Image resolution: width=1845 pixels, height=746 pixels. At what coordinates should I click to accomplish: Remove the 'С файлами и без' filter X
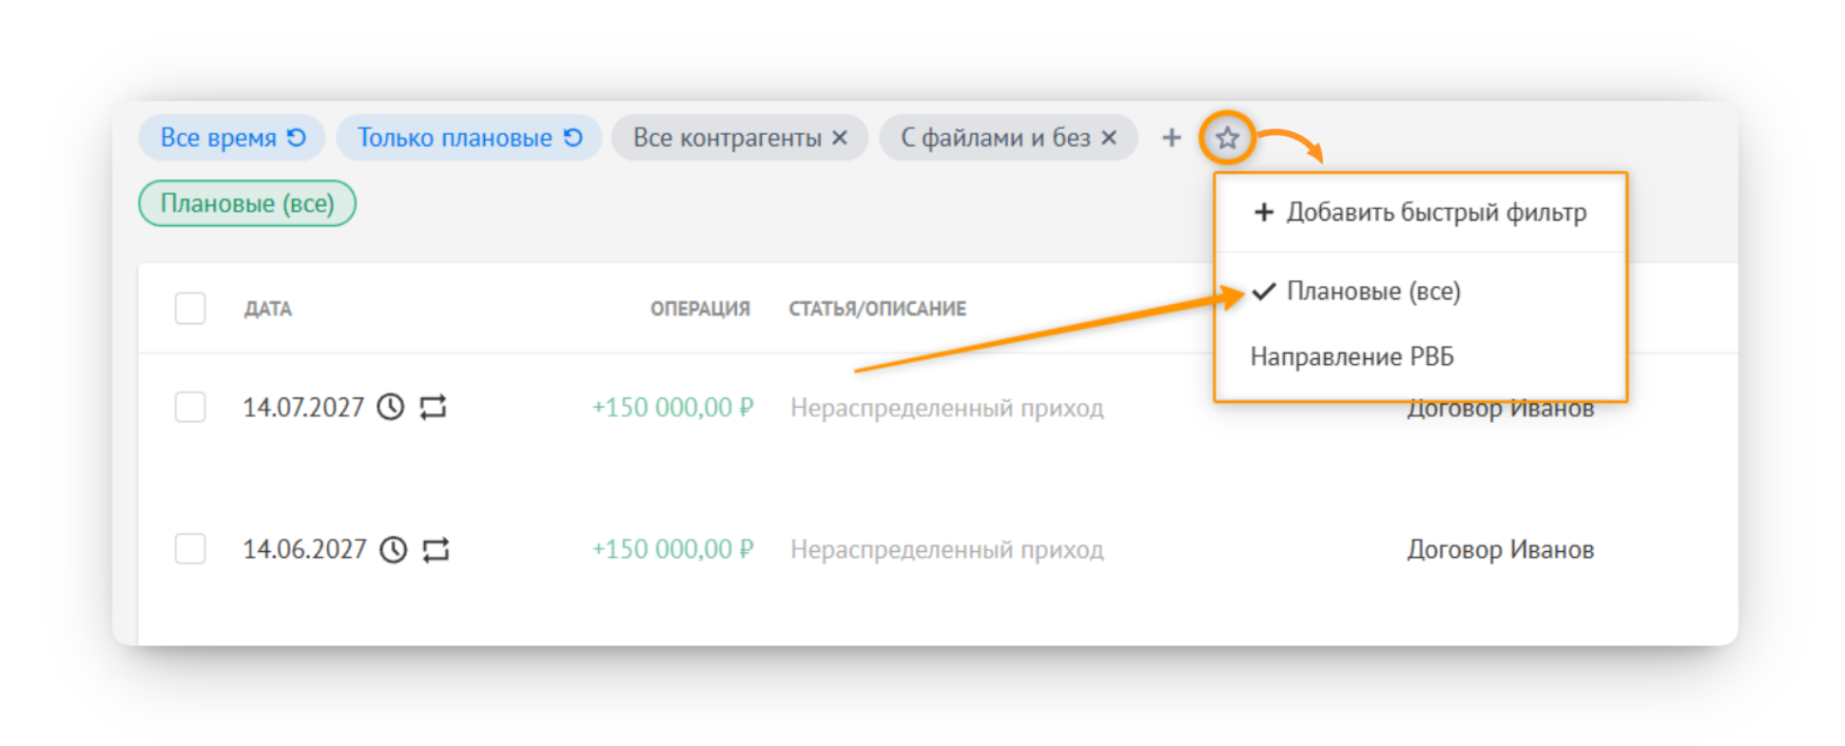(1109, 138)
